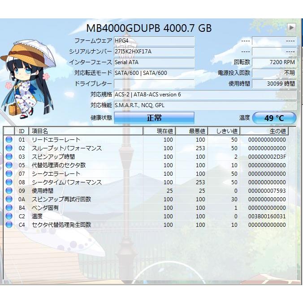Select the シークエラーレート row name
Viewport: 303px width, 303px height.
coord(56,173)
